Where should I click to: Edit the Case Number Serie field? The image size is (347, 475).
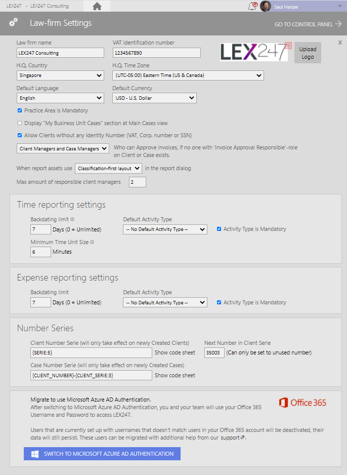[x=91, y=375]
